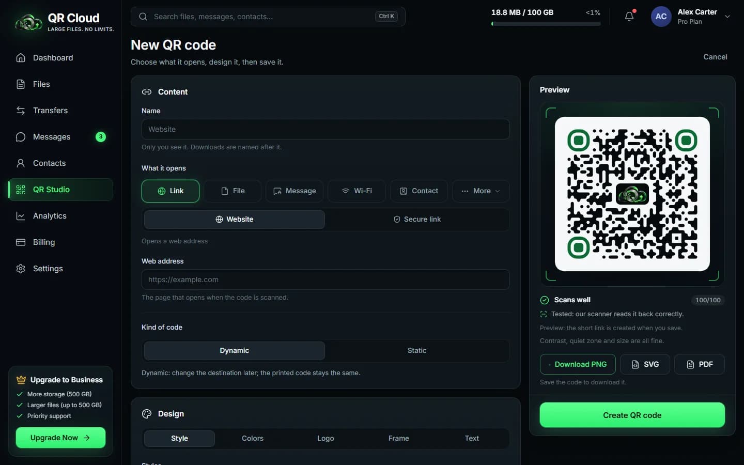Choose the Wi-Fi content type

(x=357, y=191)
